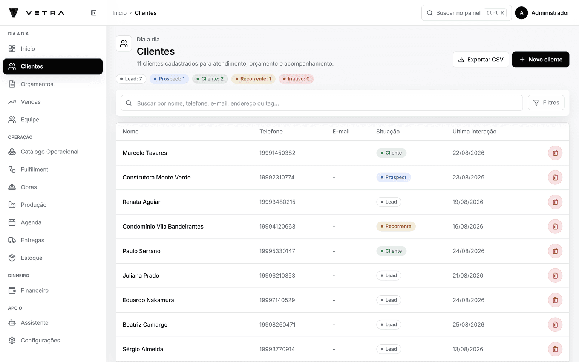
Task: Open Marcelo Tavares client row
Action: click(342, 153)
